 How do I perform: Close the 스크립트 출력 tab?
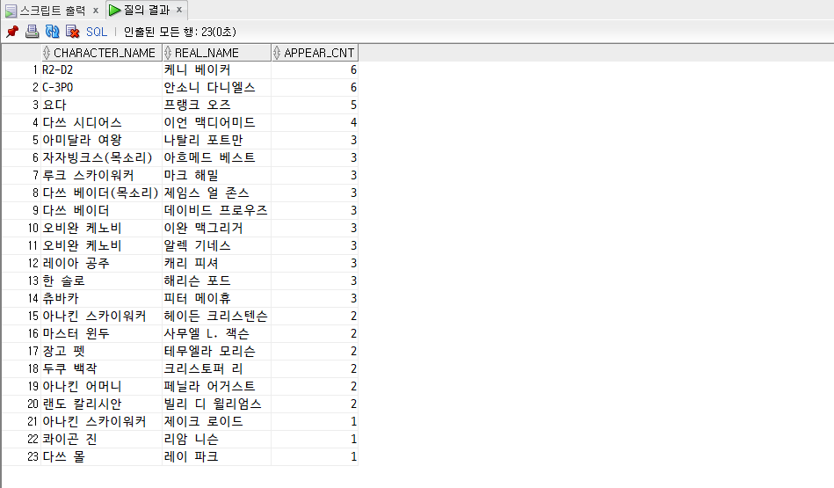click(96, 10)
